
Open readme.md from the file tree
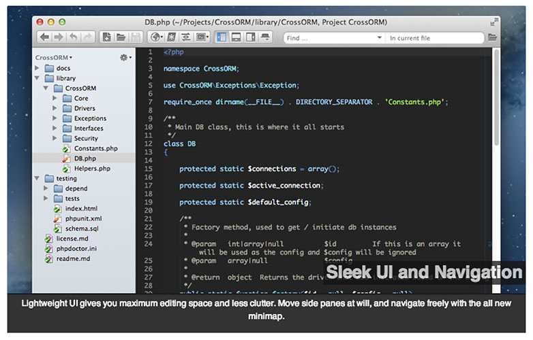click(x=73, y=258)
